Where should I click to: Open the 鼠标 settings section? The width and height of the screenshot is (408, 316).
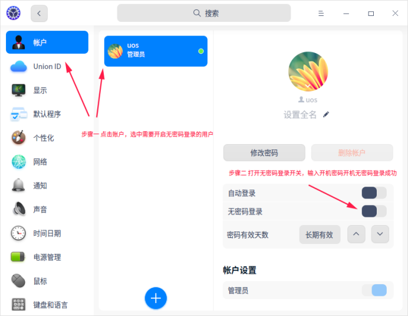47,281
